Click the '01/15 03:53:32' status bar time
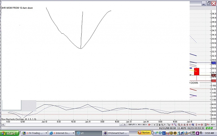Image resolution: width=217 pixels, height=136 pixels. point(196,128)
